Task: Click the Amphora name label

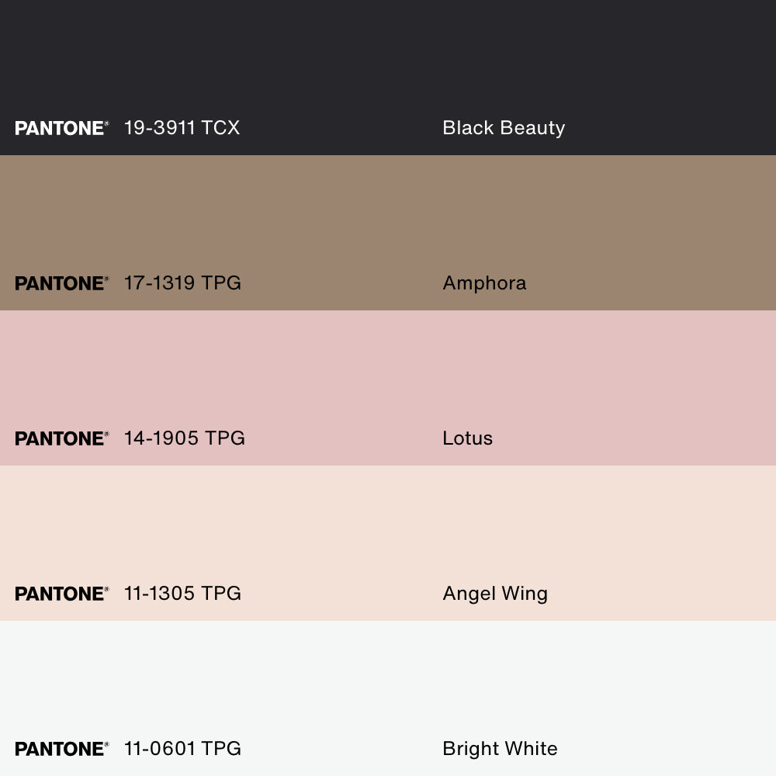Action: pyautogui.click(x=484, y=283)
